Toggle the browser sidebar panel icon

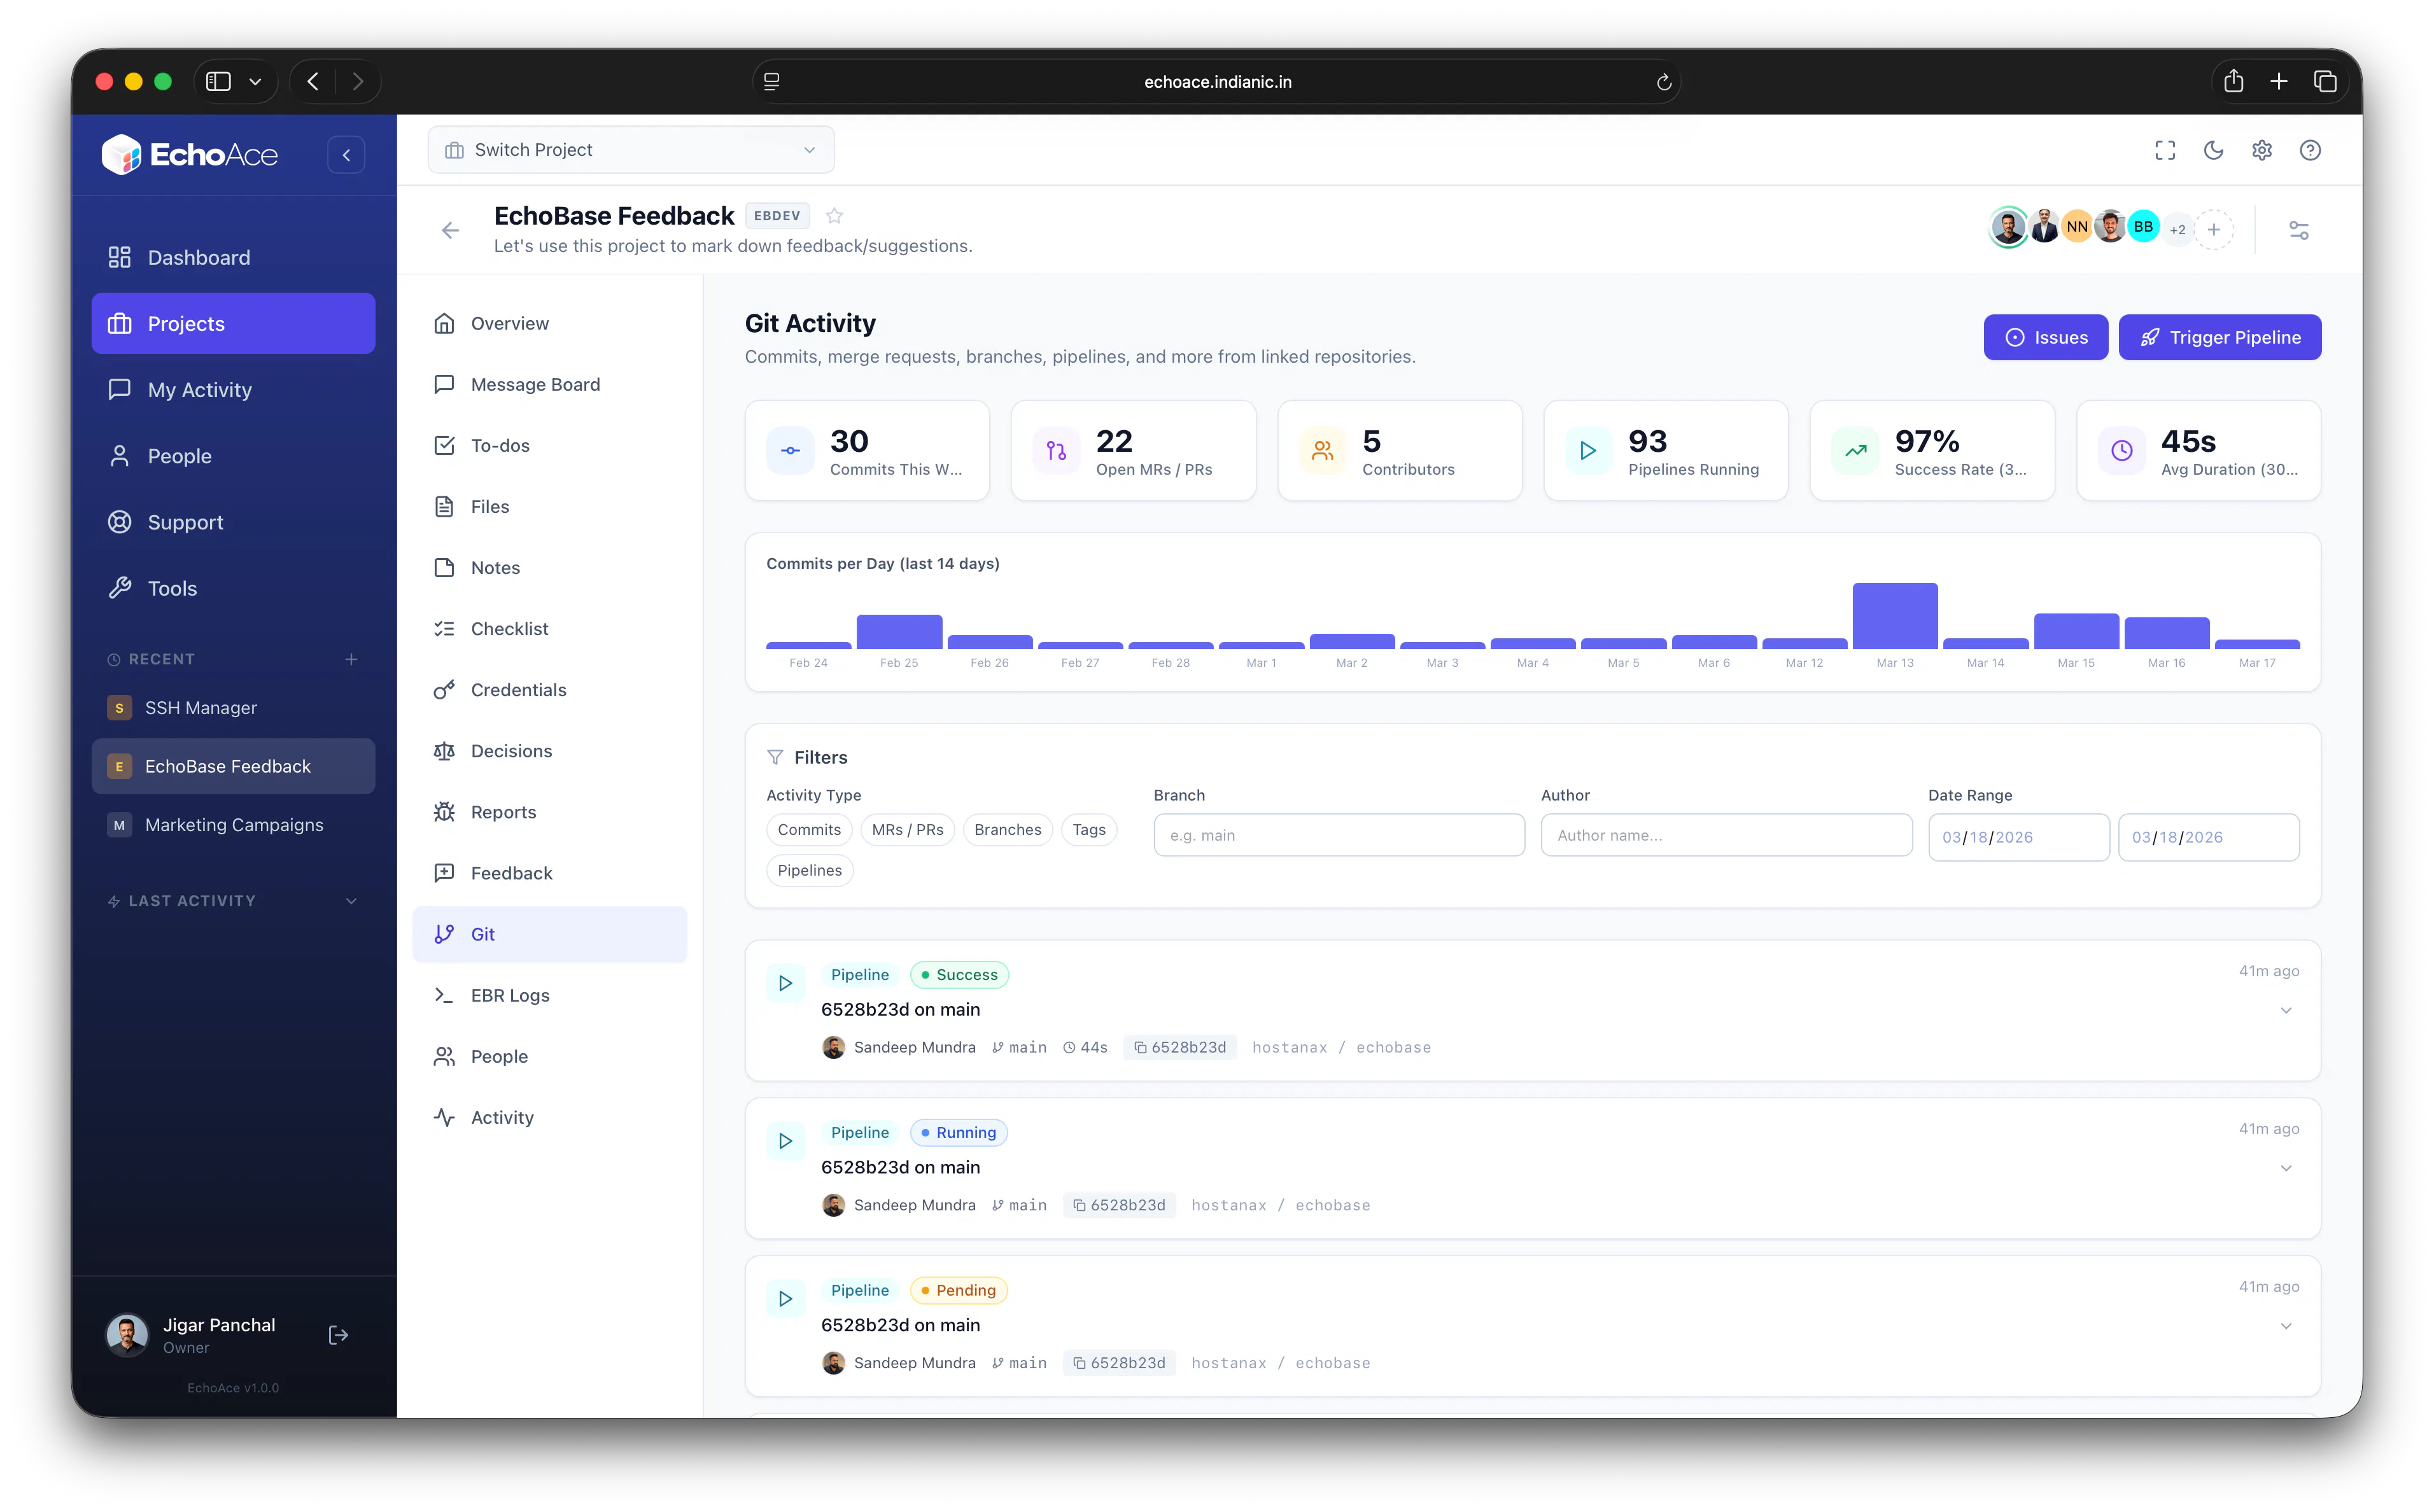point(218,82)
